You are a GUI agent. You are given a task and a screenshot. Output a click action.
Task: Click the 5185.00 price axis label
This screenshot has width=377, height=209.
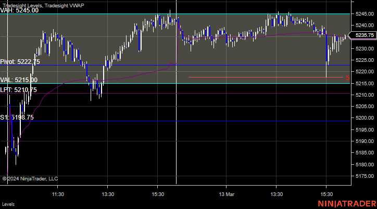point(365,153)
